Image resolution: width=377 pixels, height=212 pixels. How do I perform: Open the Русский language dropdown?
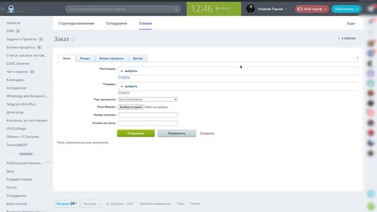pos(91,204)
